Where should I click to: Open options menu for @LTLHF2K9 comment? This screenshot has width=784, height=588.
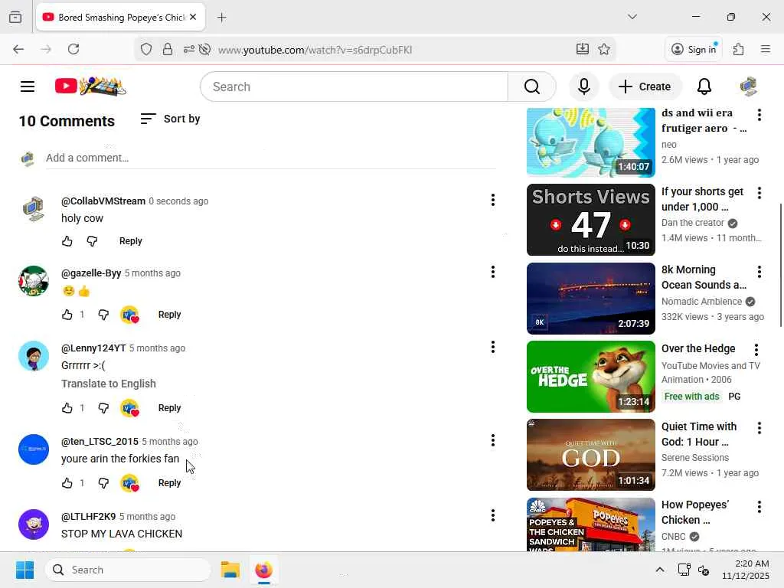point(493,515)
